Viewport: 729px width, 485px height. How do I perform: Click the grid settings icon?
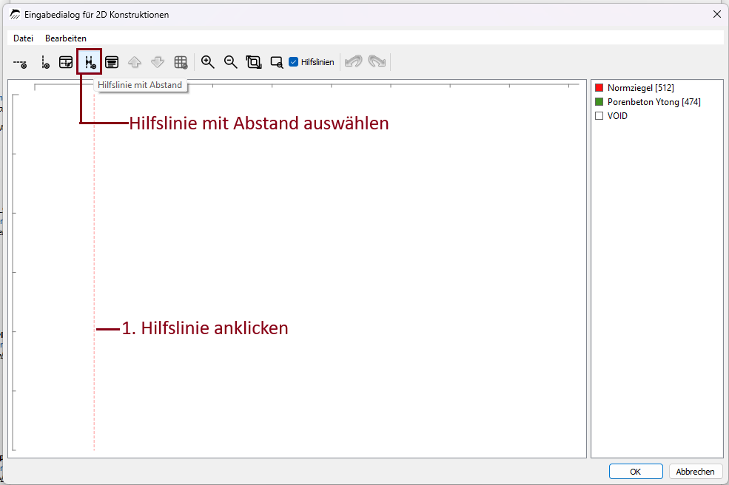coord(181,62)
